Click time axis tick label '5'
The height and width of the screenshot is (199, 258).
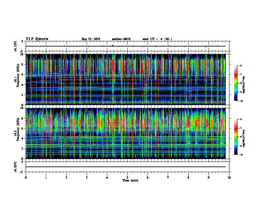[127, 178]
